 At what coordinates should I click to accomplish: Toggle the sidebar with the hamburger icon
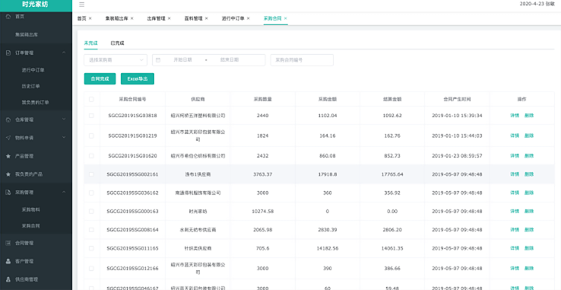pos(82,5)
